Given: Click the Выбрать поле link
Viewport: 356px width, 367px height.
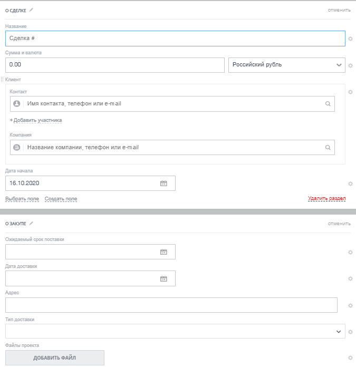Looking at the screenshot, I should (22, 199).
